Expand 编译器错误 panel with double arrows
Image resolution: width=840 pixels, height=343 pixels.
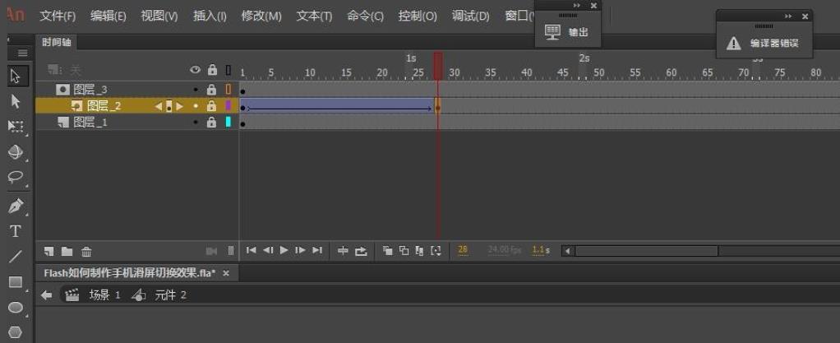[788, 16]
